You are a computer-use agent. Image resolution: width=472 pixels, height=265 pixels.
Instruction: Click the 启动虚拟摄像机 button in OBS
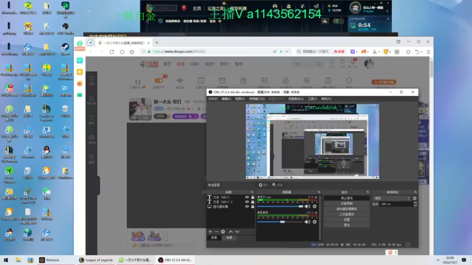[347, 209]
